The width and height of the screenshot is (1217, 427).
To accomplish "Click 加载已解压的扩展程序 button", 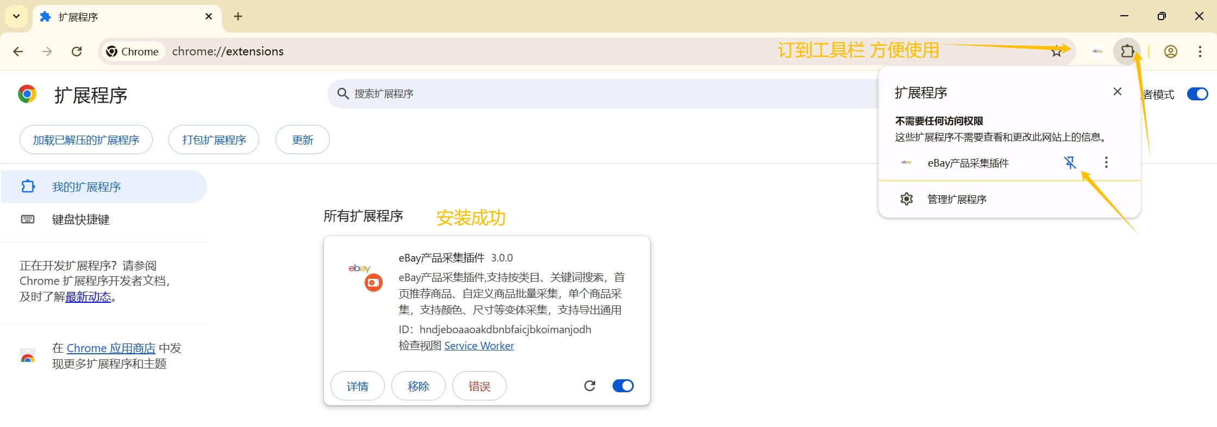I will pyautogui.click(x=86, y=140).
